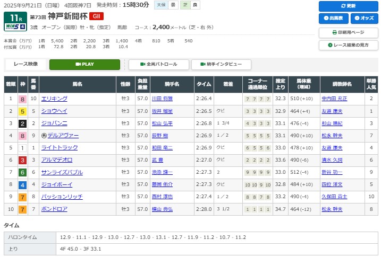Open trainer 中内田 充正 page
This screenshot has height=257, width=381.
coord(335,99)
